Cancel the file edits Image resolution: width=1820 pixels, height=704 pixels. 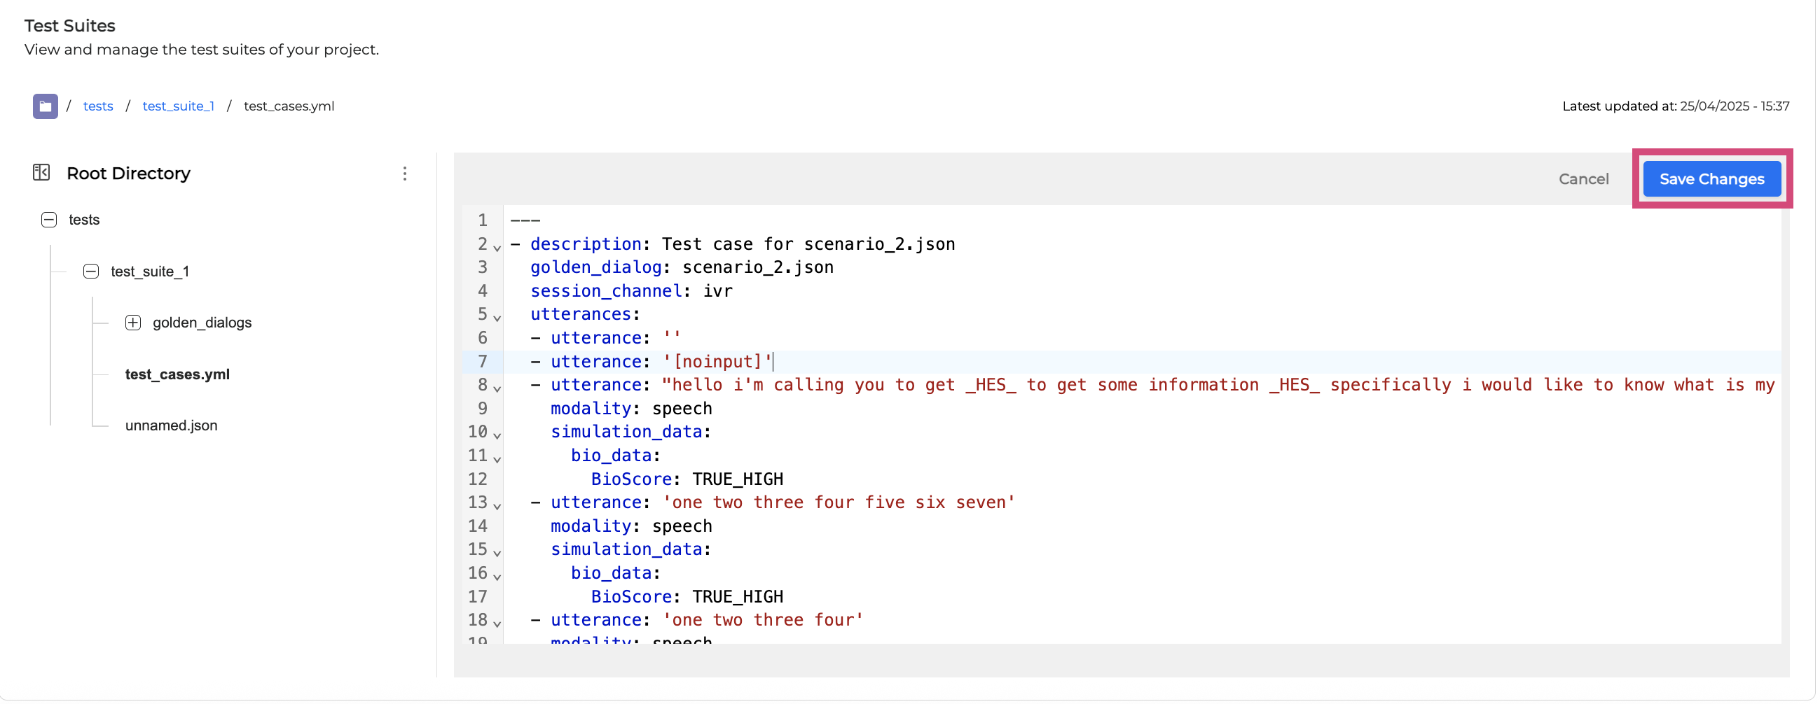coord(1583,179)
